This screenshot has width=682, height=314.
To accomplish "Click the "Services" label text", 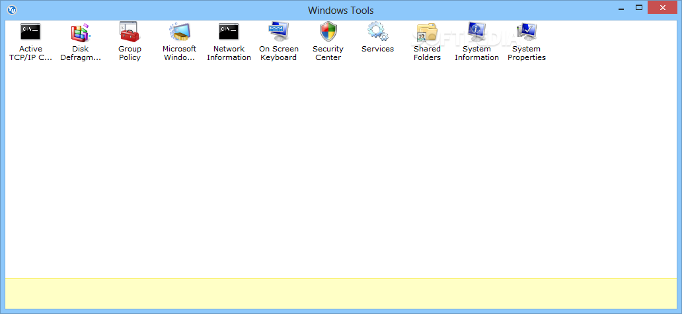I will pos(377,49).
